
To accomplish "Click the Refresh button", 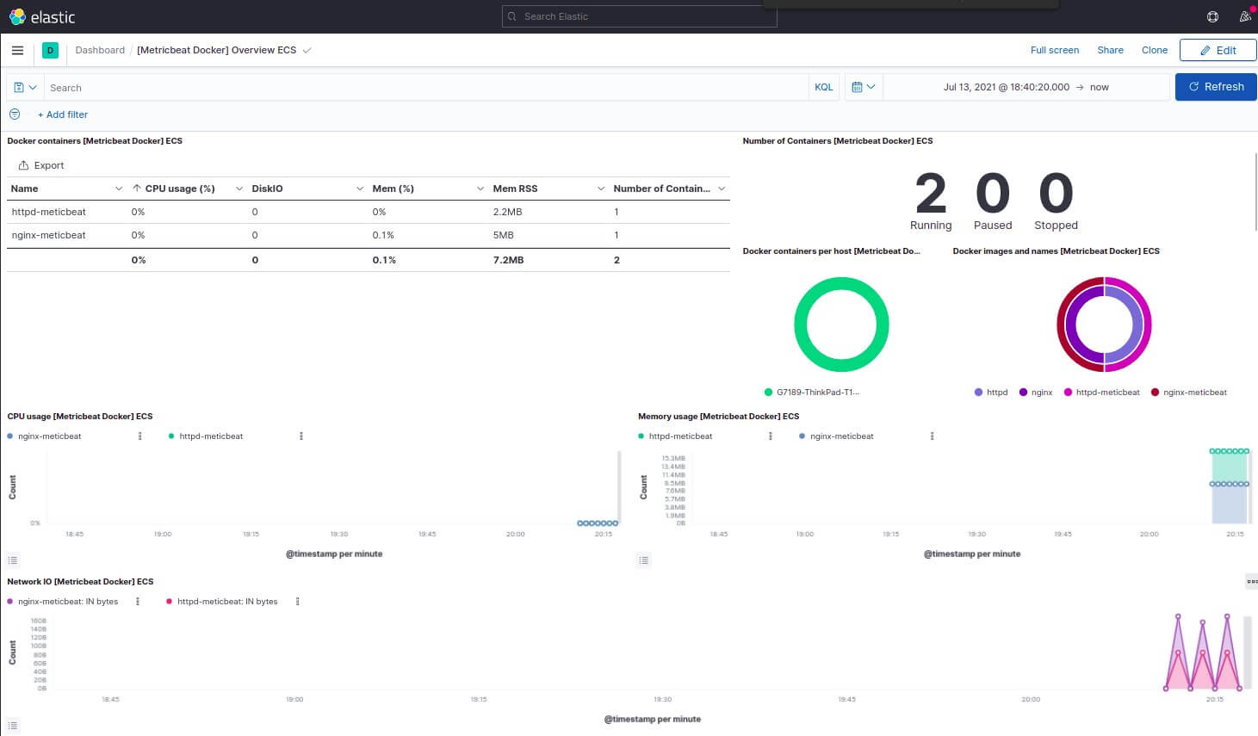I will click(1216, 87).
